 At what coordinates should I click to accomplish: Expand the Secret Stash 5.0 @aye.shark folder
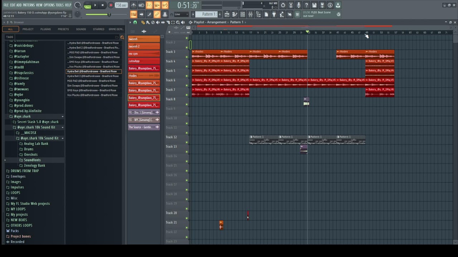tap(38, 122)
